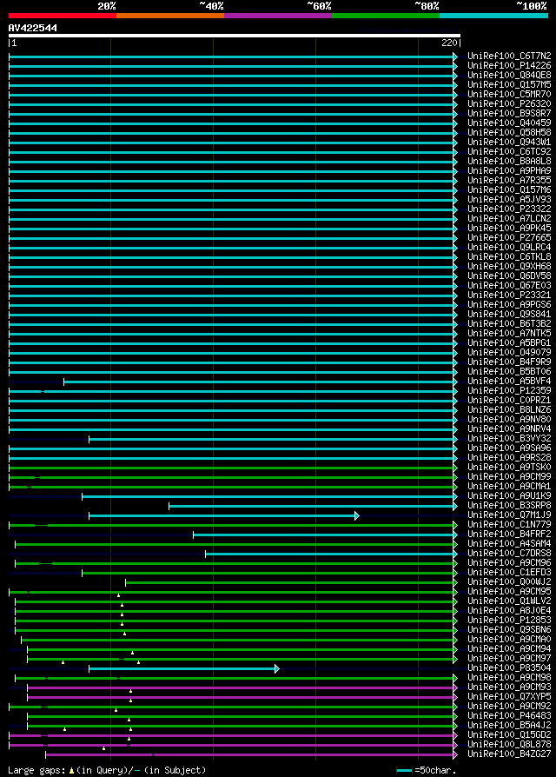556x777 pixels.
Task: Click the purple ~60% legend color segment
Action: click(x=278, y=16)
